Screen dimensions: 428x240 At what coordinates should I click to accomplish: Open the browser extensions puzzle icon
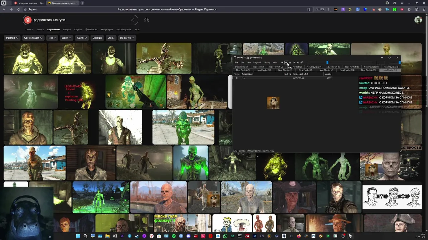click(409, 9)
